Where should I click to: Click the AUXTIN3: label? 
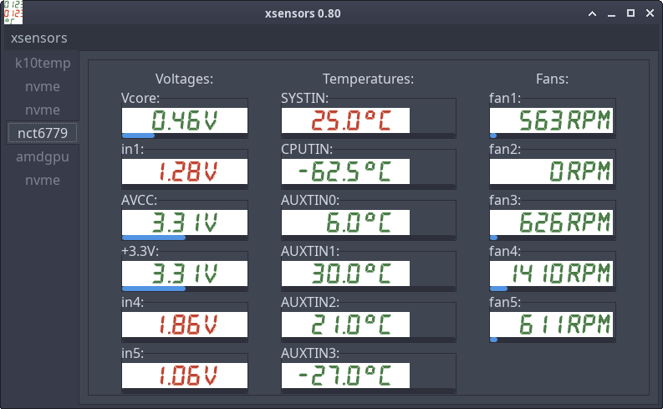pyautogui.click(x=310, y=353)
